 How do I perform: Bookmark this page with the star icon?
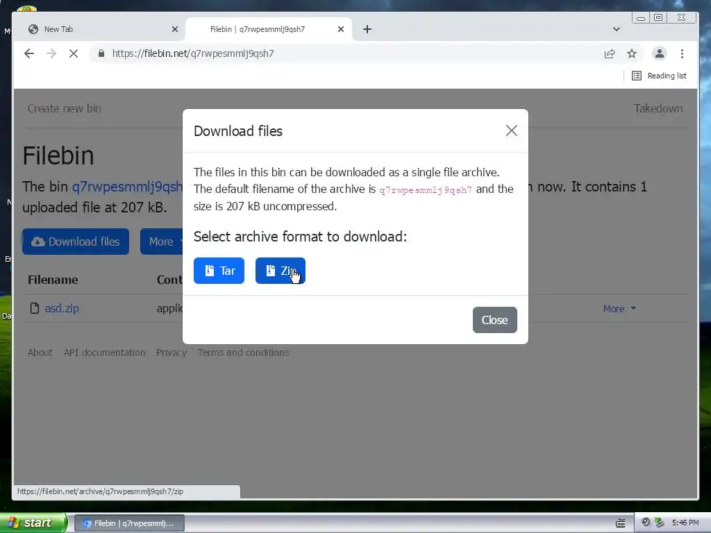coord(632,54)
